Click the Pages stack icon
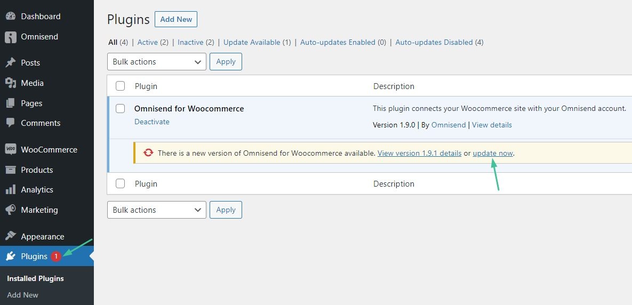 pyautogui.click(x=11, y=103)
